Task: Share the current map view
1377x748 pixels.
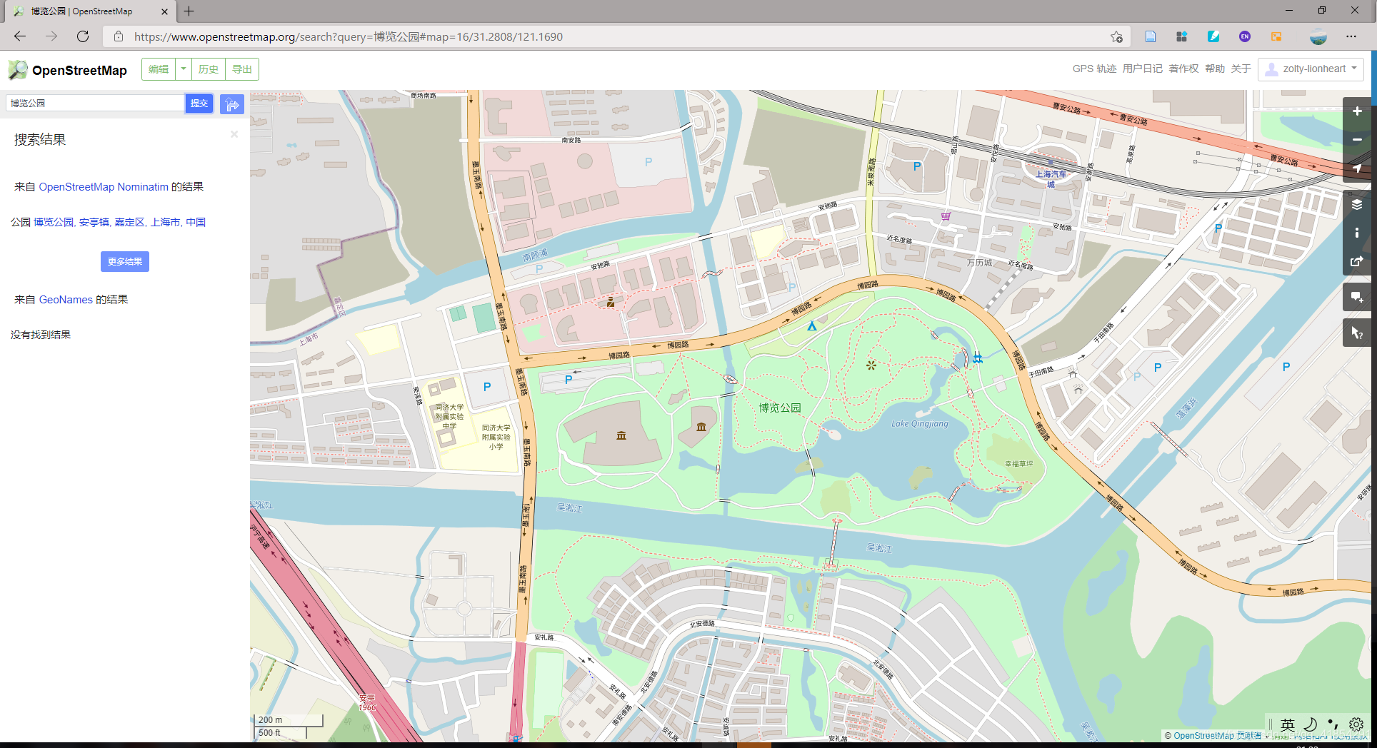Action: pyautogui.click(x=1358, y=261)
